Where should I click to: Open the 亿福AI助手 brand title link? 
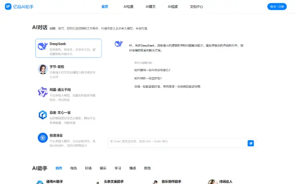24,7
